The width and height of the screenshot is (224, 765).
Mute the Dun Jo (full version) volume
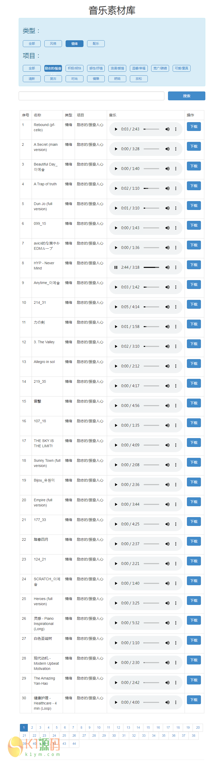pos(167,208)
